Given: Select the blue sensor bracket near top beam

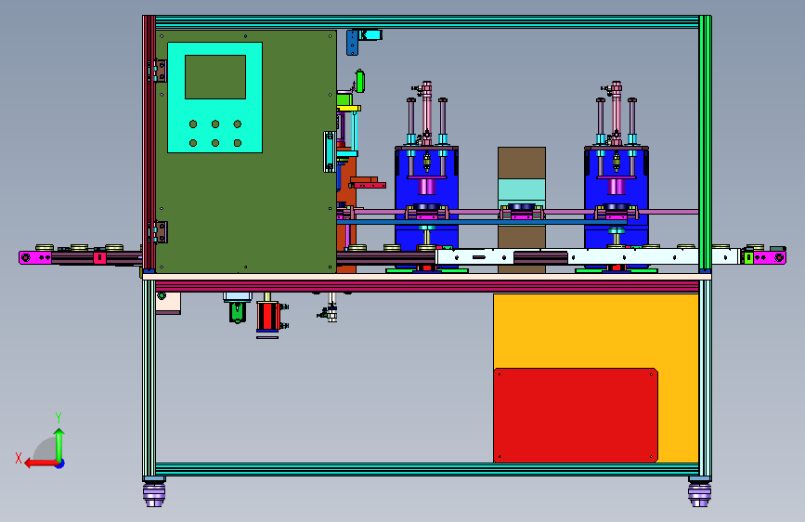Looking at the screenshot, I should pos(352,43).
